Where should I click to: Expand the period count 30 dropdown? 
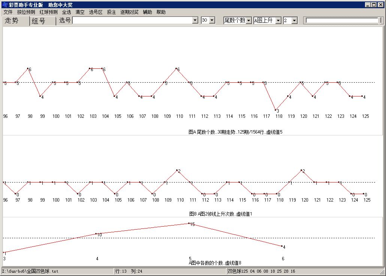click(212, 21)
